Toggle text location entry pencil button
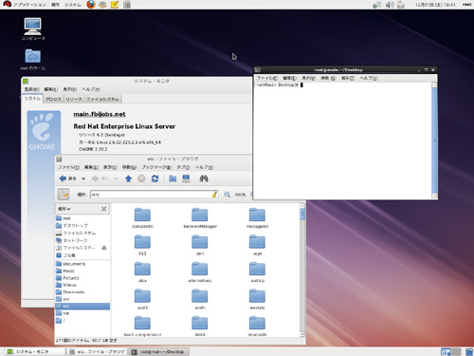Screen dimensions: 474x356 [x=64, y=195]
